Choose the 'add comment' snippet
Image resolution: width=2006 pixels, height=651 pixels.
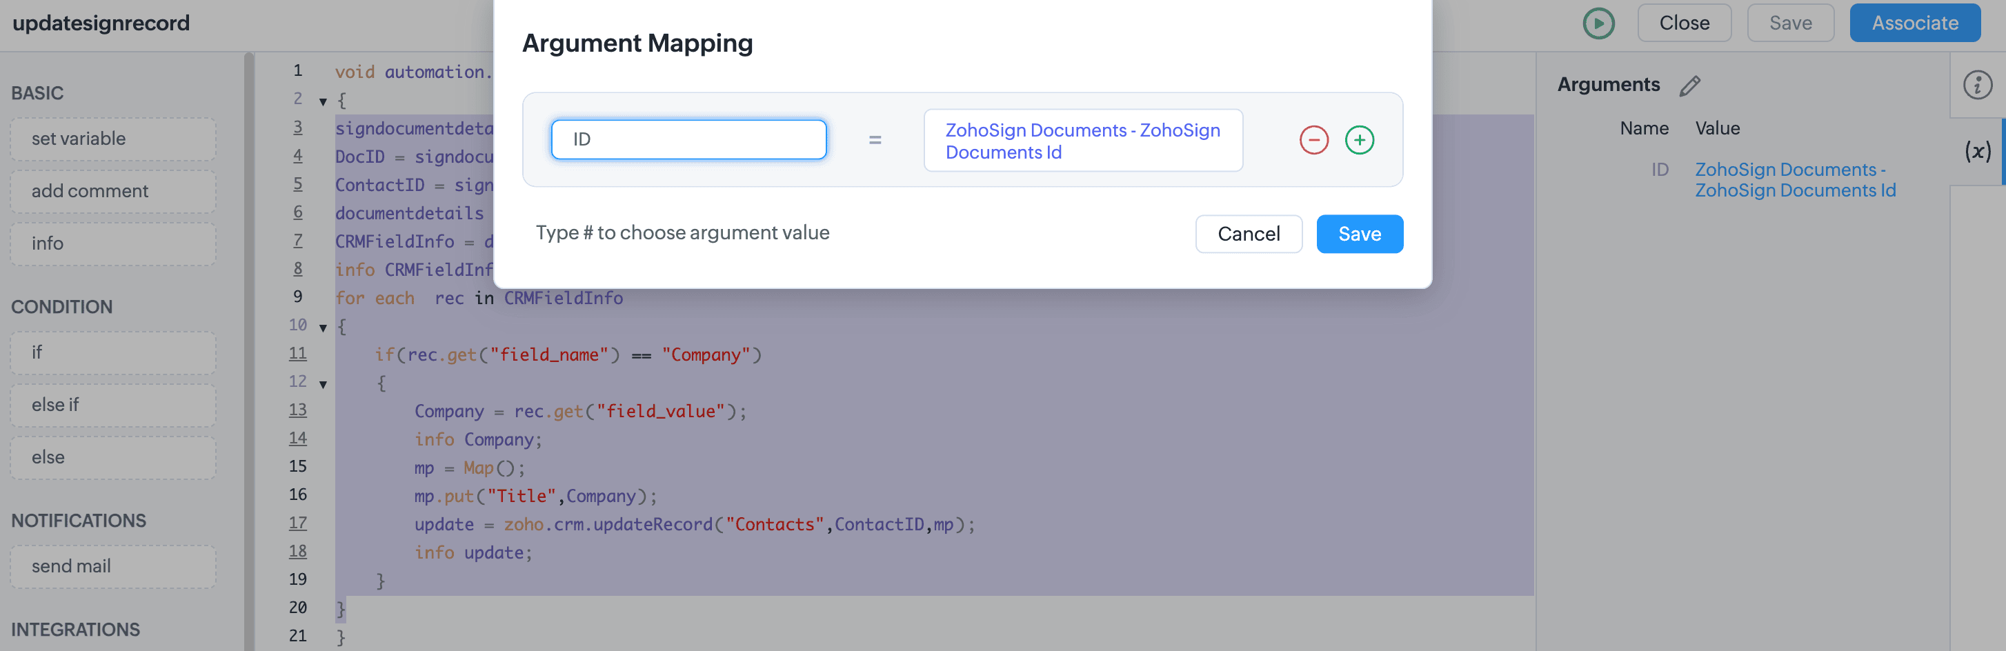(113, 192)
